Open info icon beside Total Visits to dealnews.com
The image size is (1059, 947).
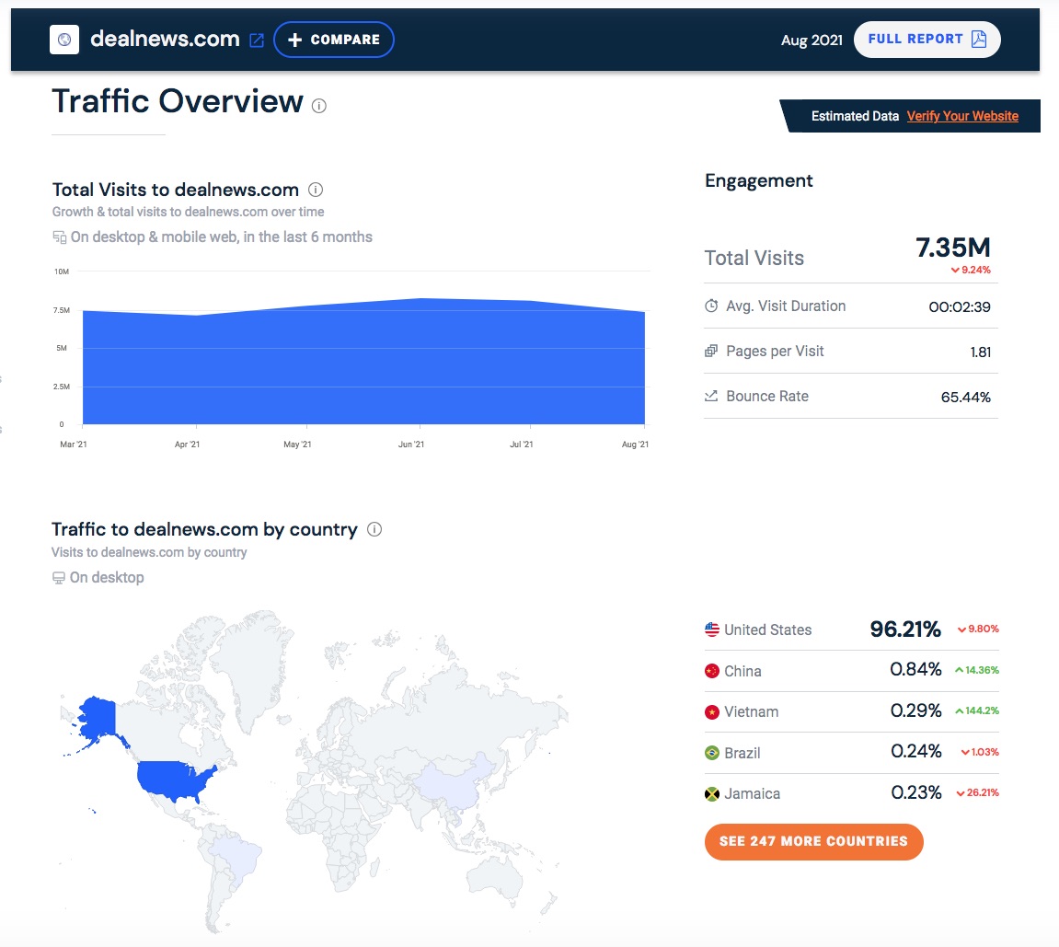(x=316, y=190)
